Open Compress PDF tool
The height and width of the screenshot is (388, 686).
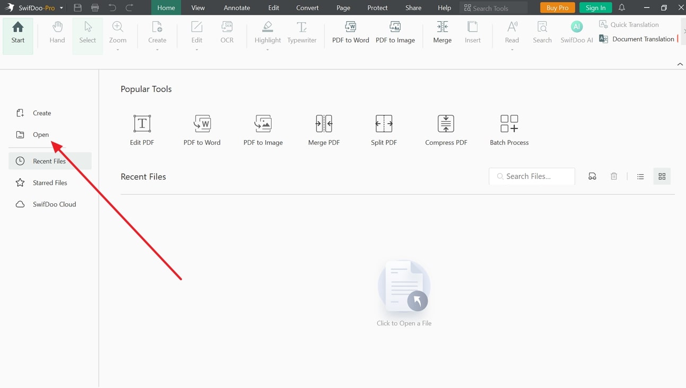click(446, 130)
